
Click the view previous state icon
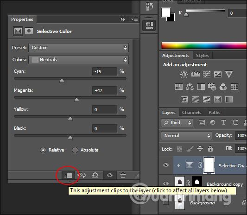(x=82, y=175)
